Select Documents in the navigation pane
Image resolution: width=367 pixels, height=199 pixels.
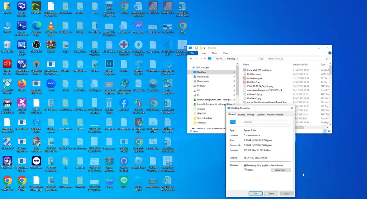click(203, 81)
